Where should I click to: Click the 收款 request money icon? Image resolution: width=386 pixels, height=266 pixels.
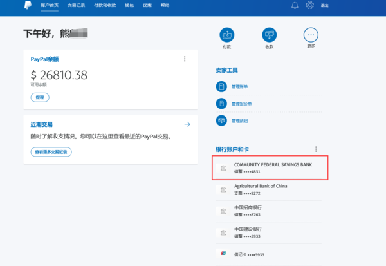click(x=269, y=35)
